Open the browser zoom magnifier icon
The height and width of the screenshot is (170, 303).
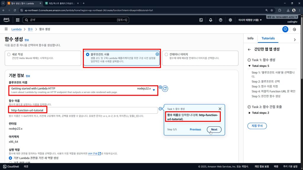tap(267, 10)
